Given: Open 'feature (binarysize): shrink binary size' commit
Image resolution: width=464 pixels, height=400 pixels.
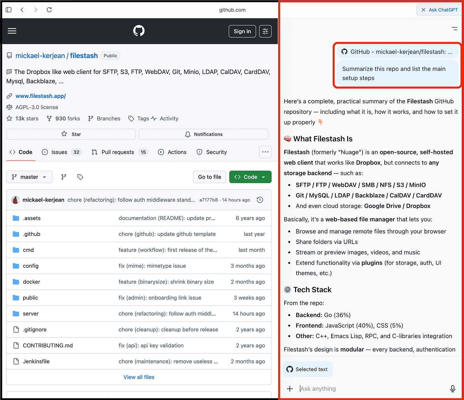Looking at the screenshot, I should pyautogui.click(x=166, y=282).
